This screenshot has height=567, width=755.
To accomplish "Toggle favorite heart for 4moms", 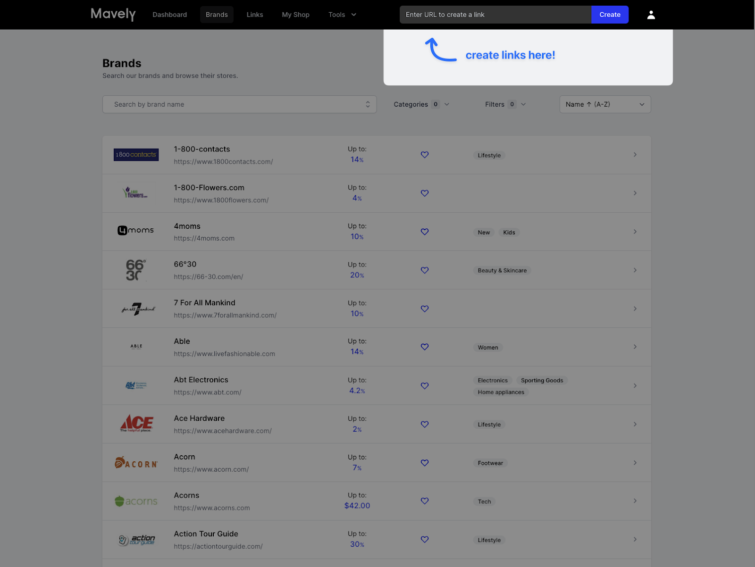I will 425,232.
